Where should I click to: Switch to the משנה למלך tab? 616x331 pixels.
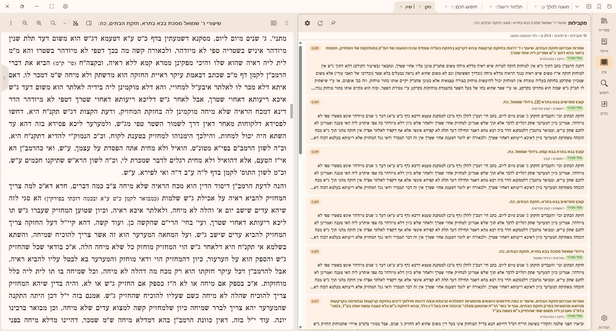click(x=554, y=7)
